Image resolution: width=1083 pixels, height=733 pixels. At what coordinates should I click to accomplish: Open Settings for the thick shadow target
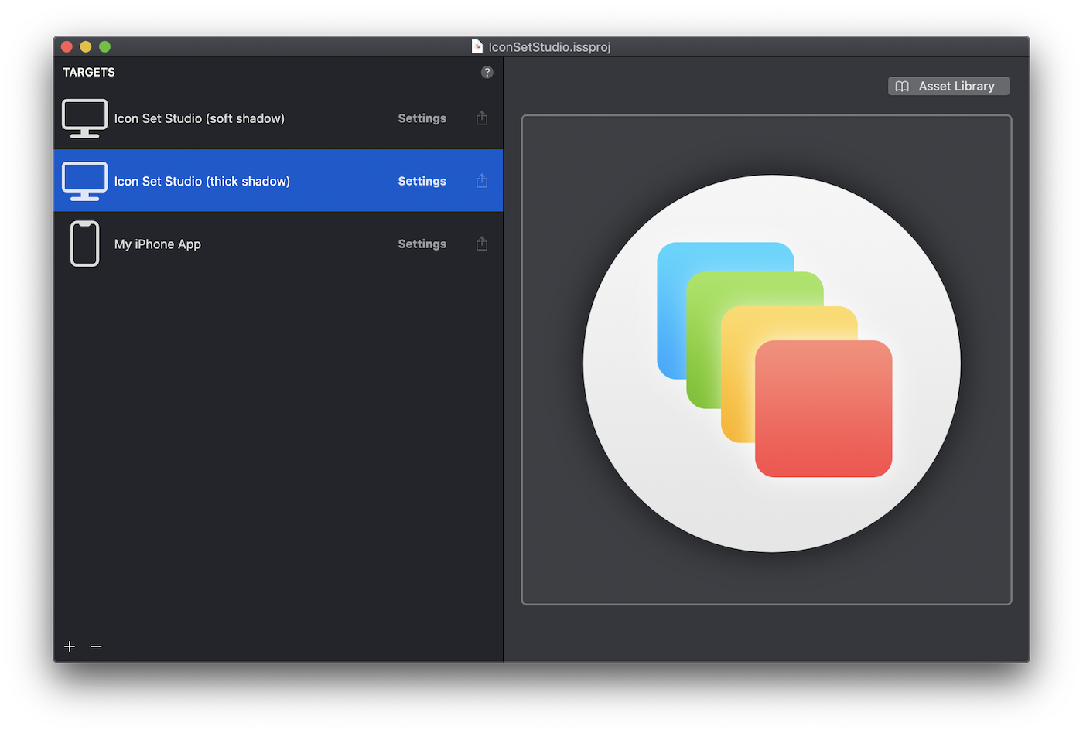(422, 180)
